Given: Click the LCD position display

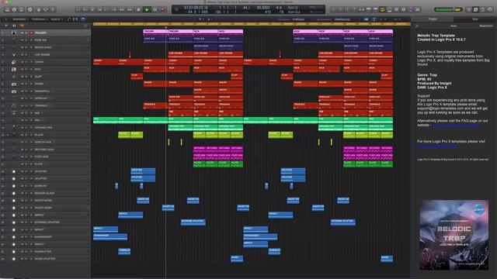Looking at the screenshot, I should coord(196,9).
